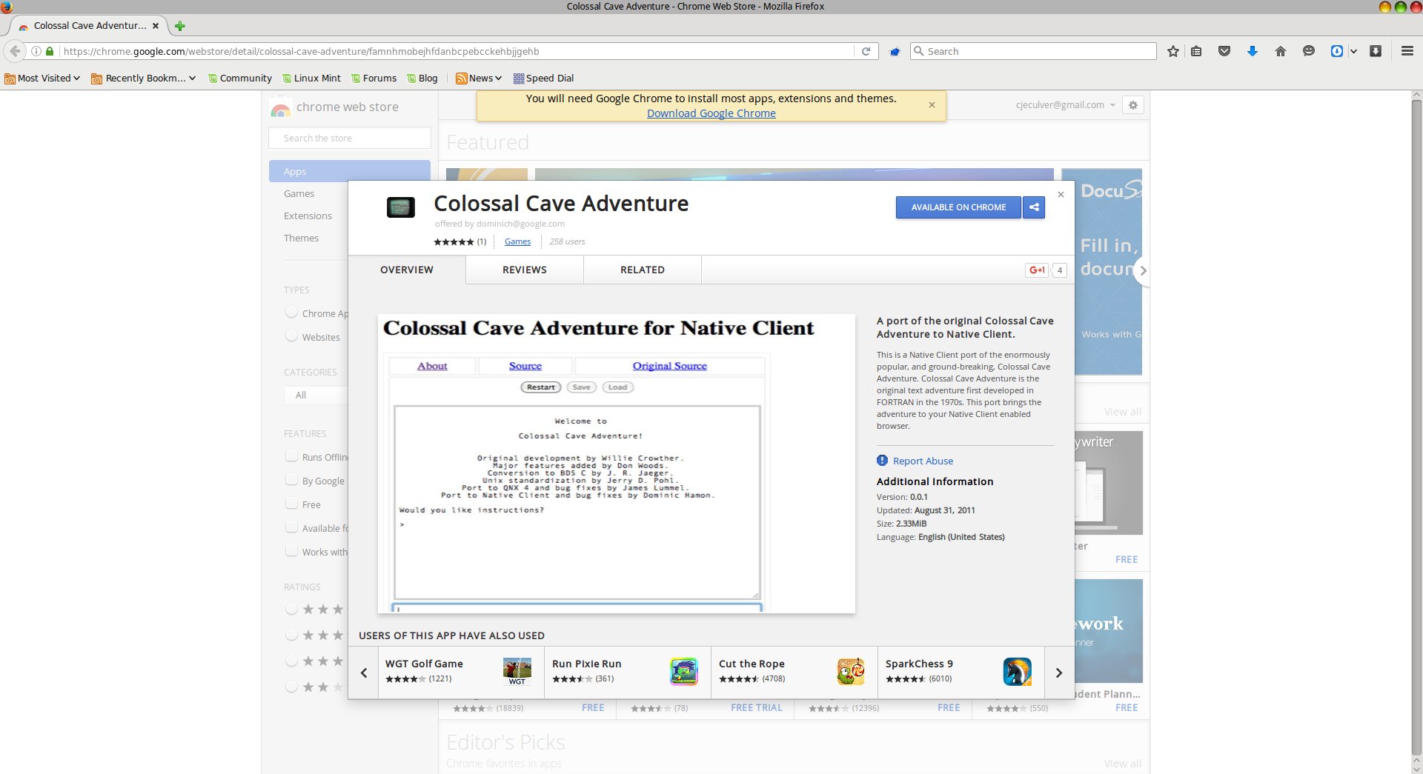Enable the Free feature checkbox
Viewport: 1423px width, 774px height.
point(292,504)
